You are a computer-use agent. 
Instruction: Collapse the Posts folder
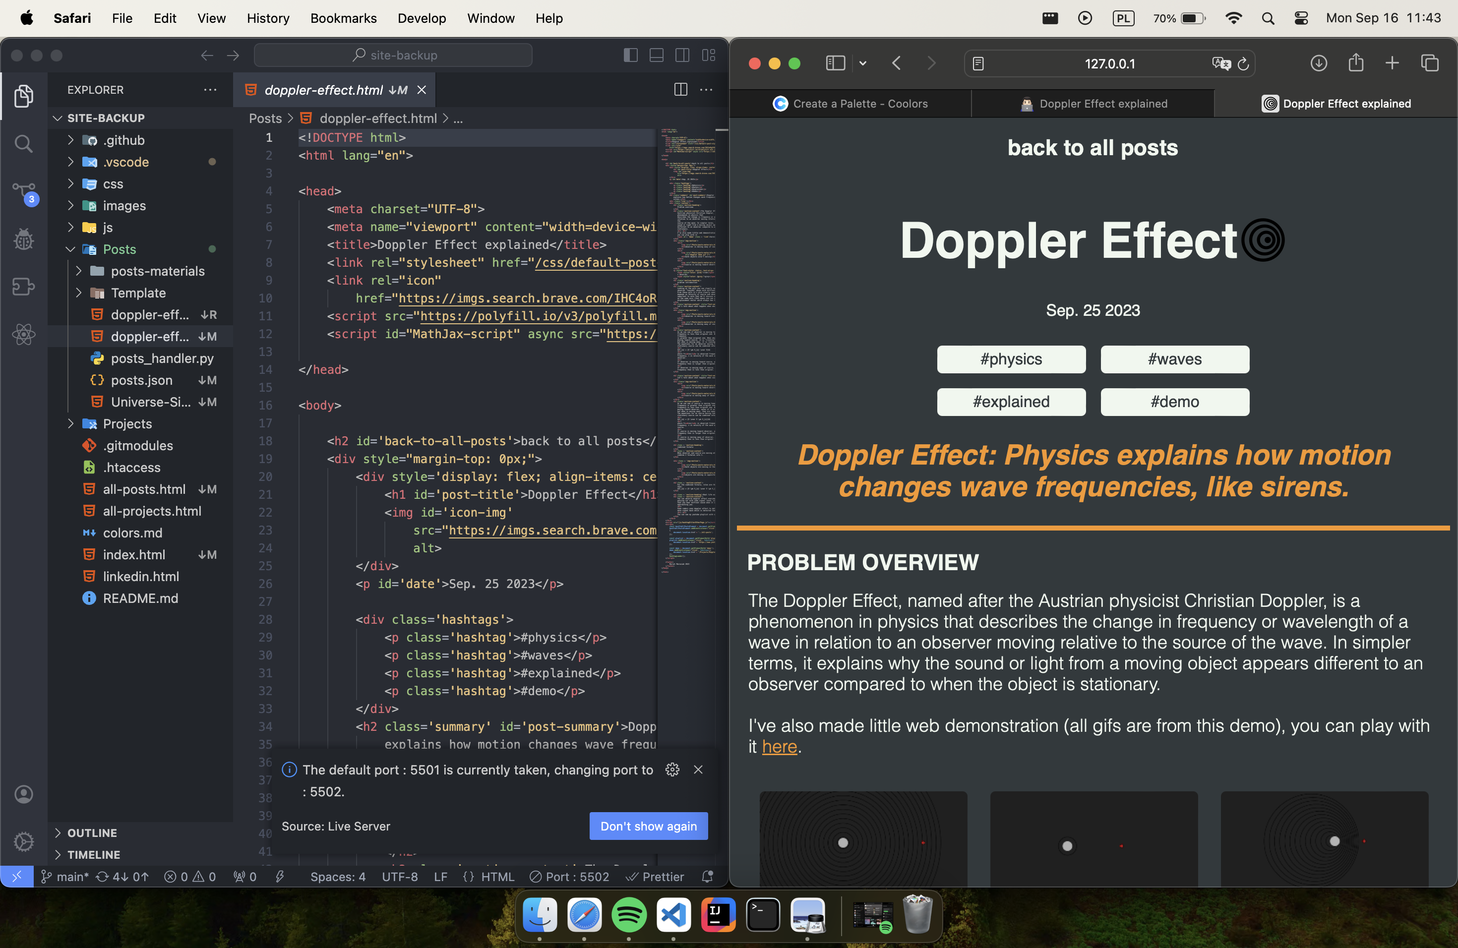(x=140, y=249)
